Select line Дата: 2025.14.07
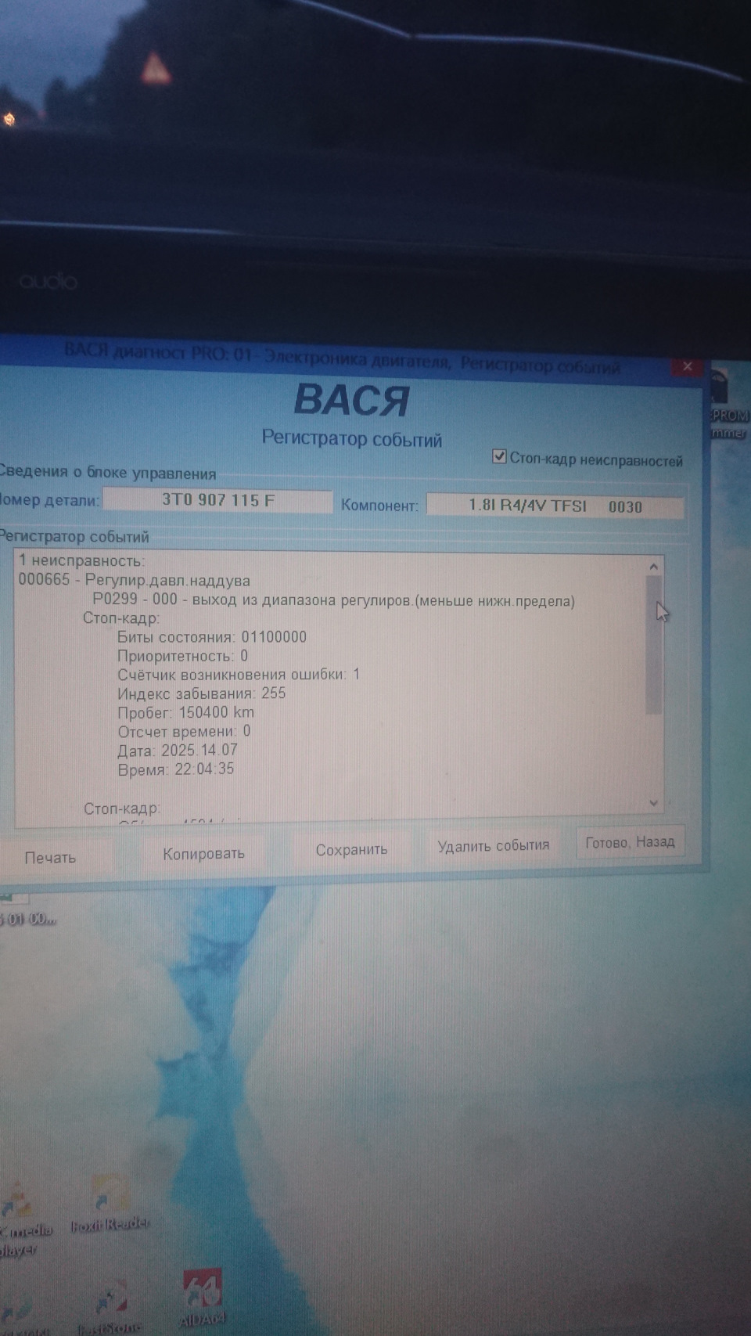The image size is (751, 1336). pyautogui.click(x=178, y=750)
